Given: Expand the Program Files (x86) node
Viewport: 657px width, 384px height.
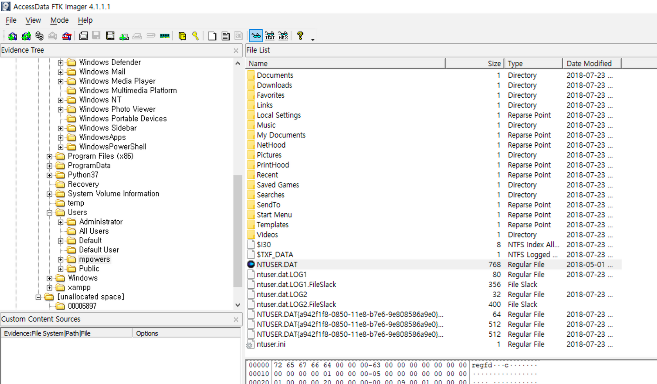Looking at the screenshot, I should (49, 156).
